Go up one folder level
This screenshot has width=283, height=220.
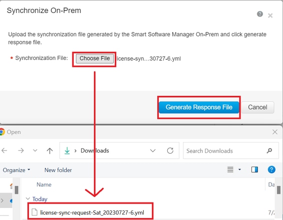pos(49,151)
